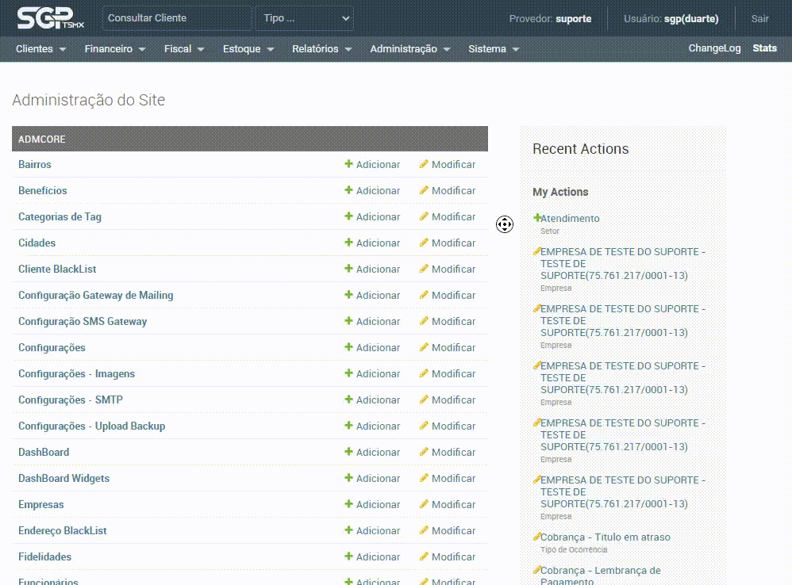Open the Estoque menu

248,49
